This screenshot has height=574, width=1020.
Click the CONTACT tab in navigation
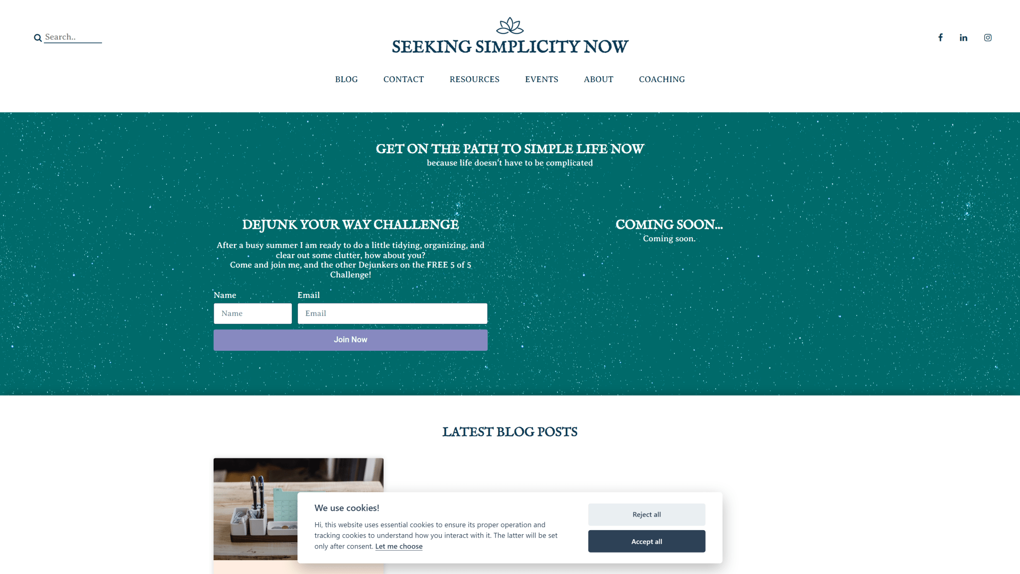pos(403,79)
